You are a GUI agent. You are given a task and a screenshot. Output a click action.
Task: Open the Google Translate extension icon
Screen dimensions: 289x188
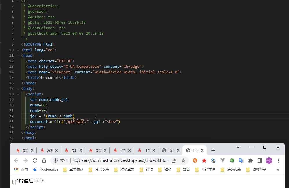tap(241, 160)
